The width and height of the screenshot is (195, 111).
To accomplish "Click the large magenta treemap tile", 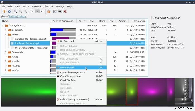I will pyautogui.click(x=152, y=92).
